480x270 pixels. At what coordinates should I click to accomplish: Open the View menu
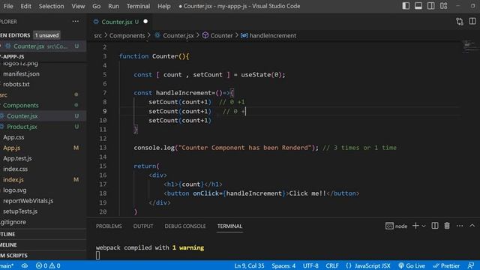[78, 6]
